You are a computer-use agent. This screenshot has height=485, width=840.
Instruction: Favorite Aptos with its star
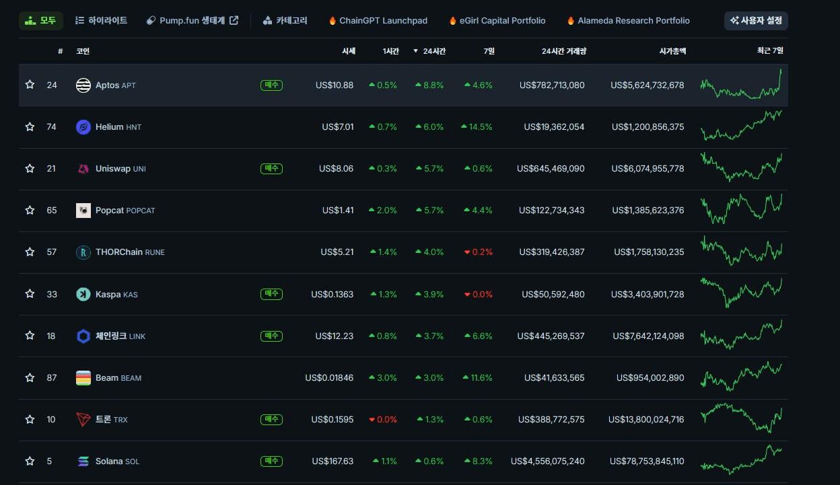coord(30,85)
